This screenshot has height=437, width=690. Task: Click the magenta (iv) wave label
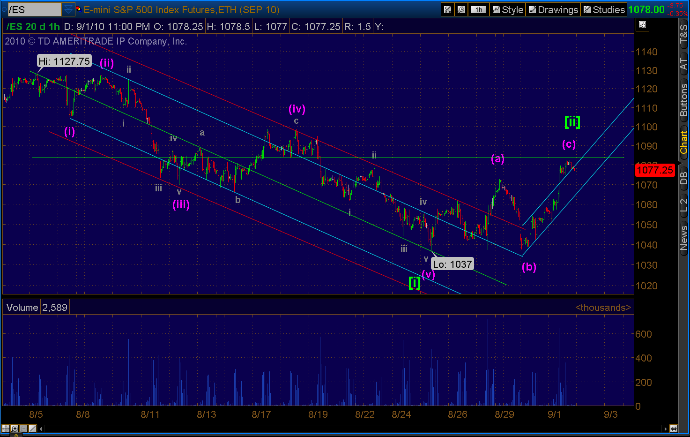(x=297, y=109)
